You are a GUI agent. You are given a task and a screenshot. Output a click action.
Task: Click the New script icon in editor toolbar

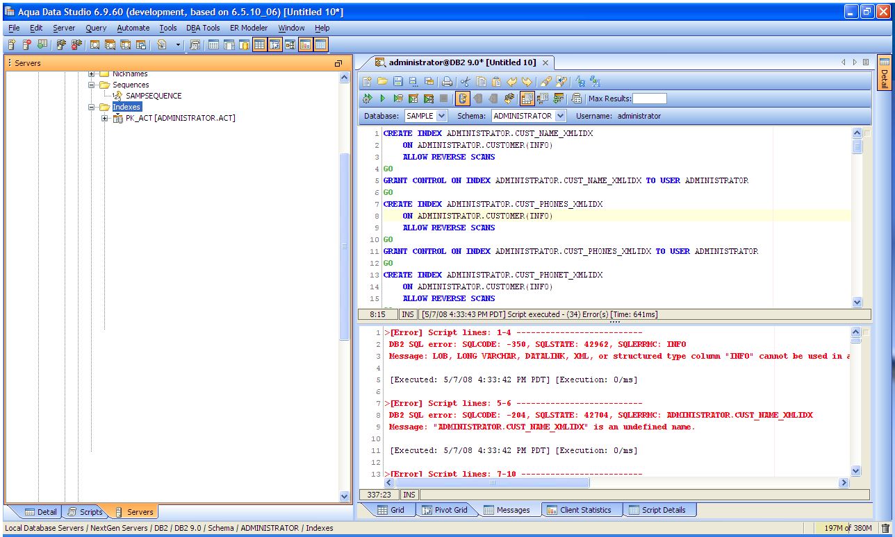pos(367,81)
